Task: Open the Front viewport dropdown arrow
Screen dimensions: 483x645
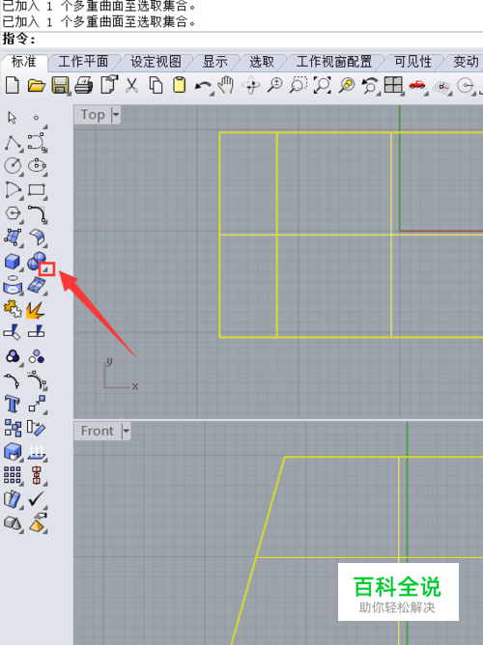Action: coord(126,431)
